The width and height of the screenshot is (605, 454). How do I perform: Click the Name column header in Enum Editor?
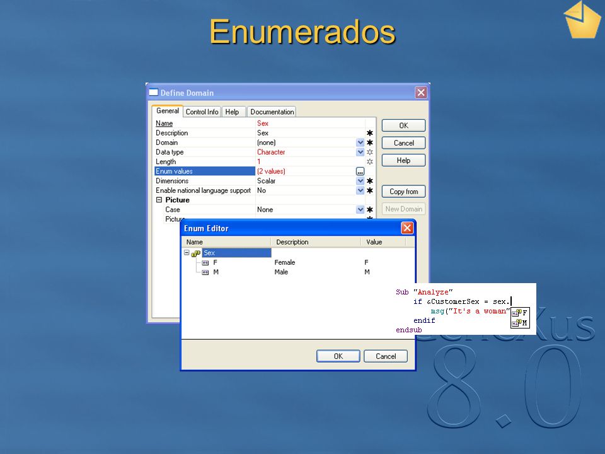point(226,242)
